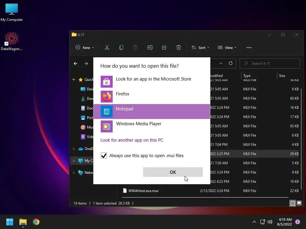Show hidden tray icons chevron
The height and width of the screenshot is (229, 306).
(x=254, y=222)
